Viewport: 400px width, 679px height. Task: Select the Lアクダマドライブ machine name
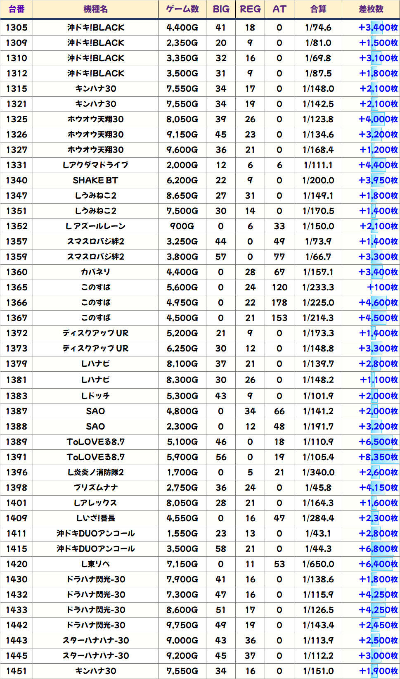(95, 165)
